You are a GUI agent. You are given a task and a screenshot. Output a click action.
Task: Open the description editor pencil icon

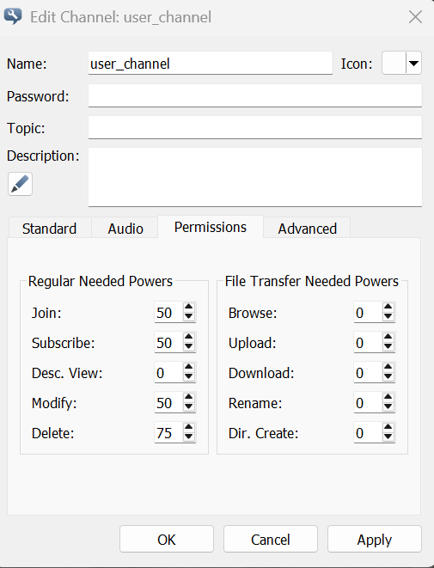[20, 184]
